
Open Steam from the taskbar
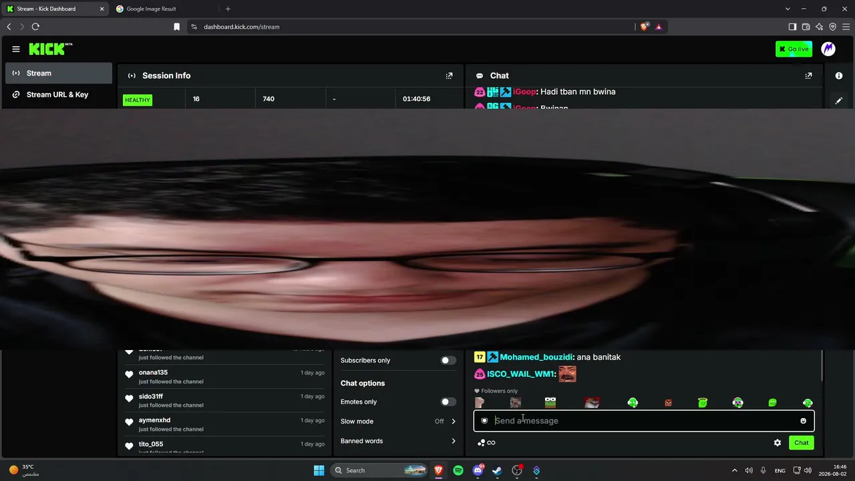(497, 470)
